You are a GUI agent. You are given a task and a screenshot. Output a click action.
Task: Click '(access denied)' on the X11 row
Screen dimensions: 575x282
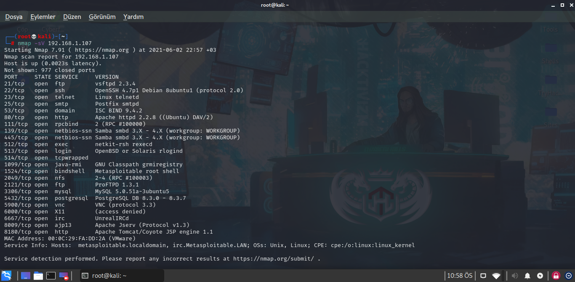[120, 212]
